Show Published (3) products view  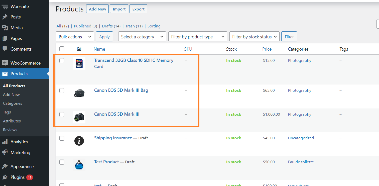85,26
